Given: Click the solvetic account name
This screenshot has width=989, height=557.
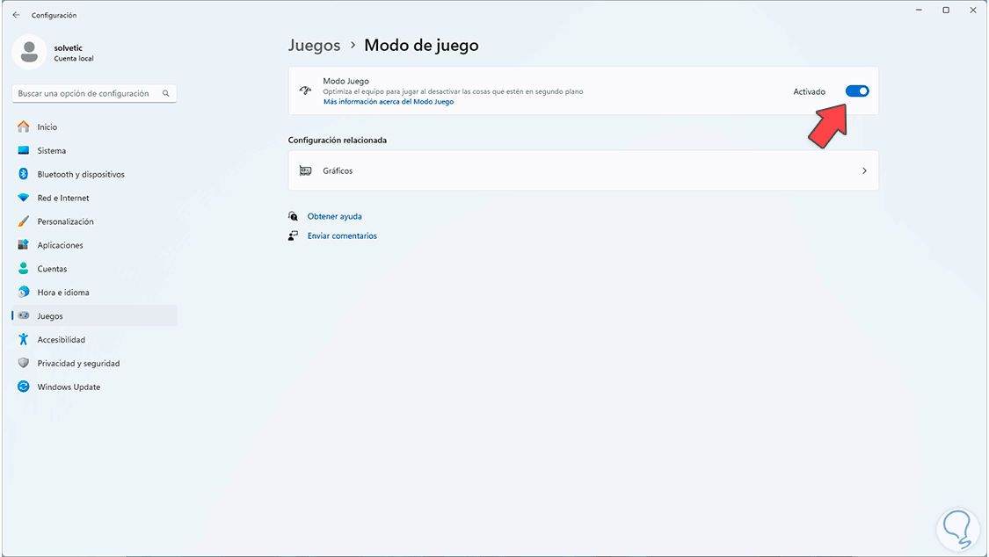Looking at the screenshot, I should point(68,48).
